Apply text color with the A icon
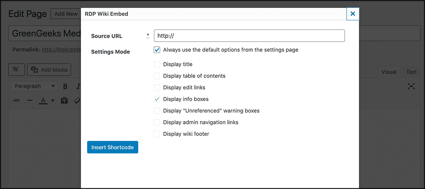425x189 pixels. tap(43, 100)
